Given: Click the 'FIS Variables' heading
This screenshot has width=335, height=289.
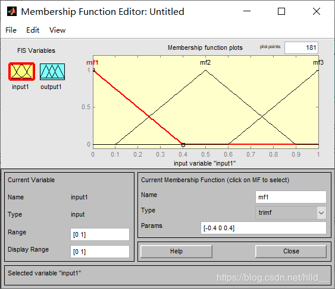Looking at the screenshot, I should pos(36,50).
